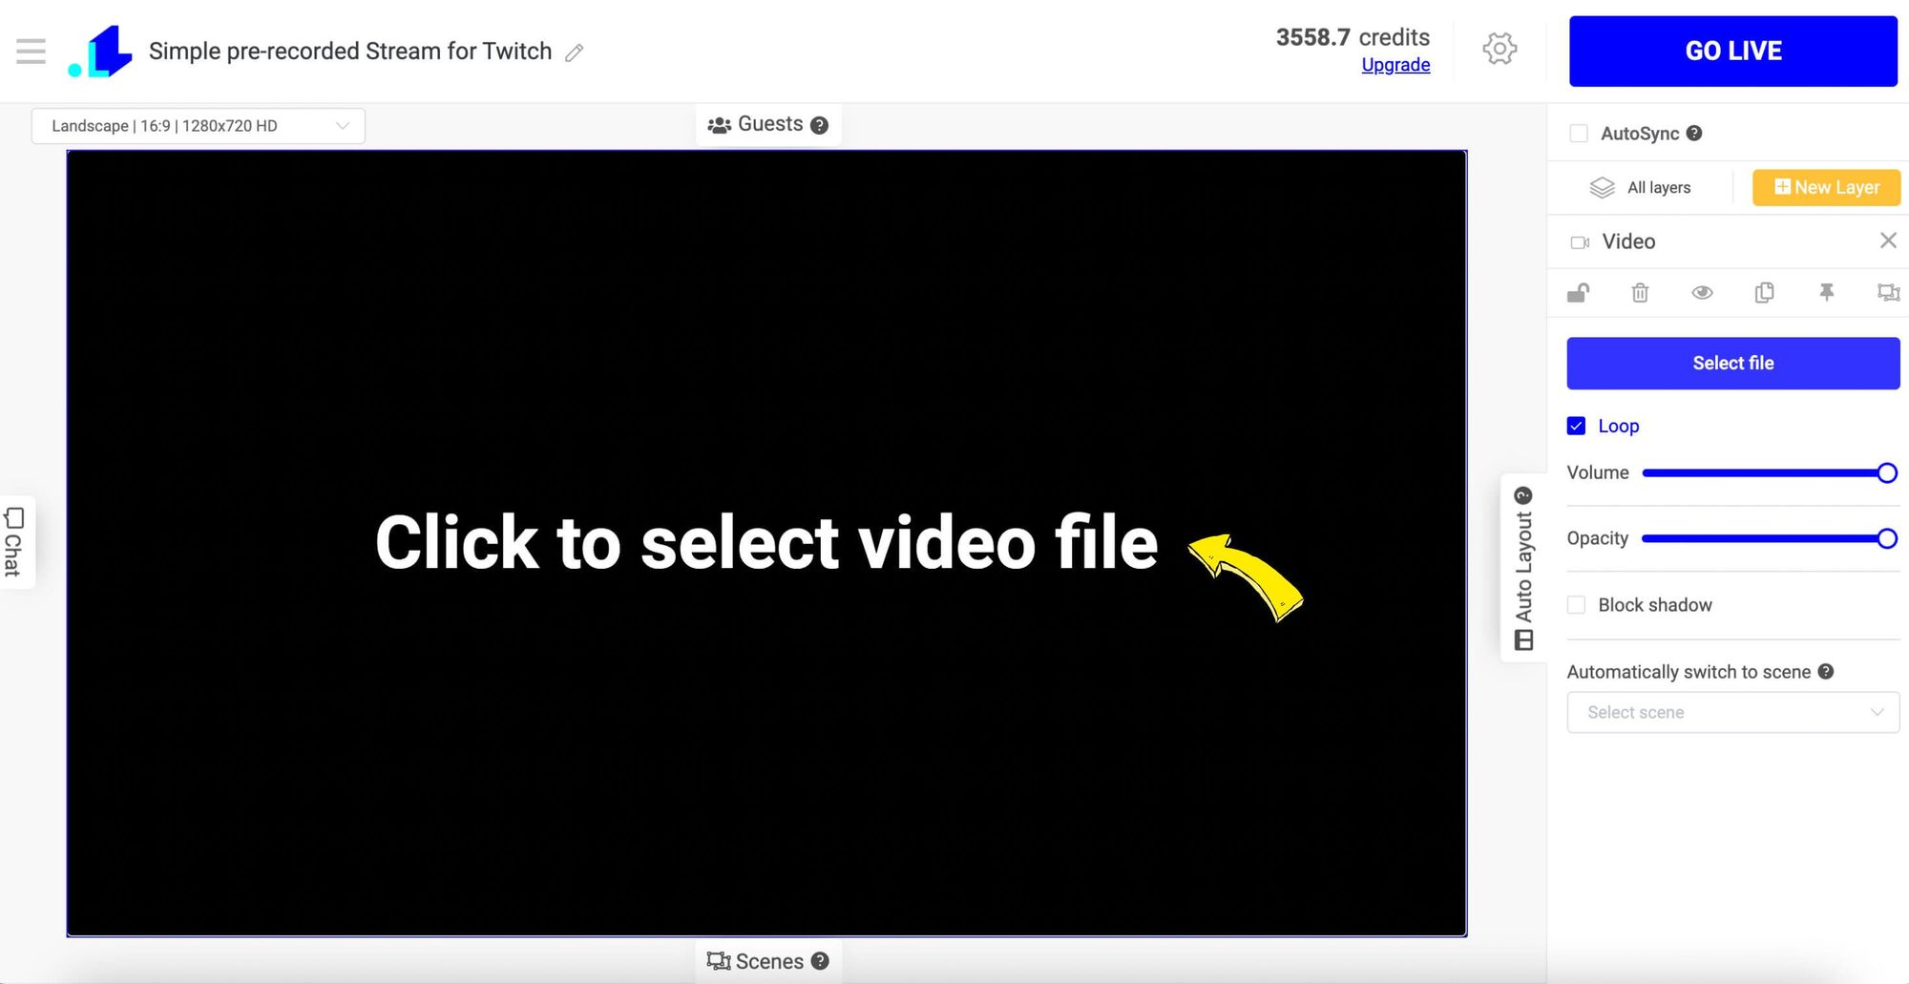Open the Landscape resolution dropdown
The width and height of the screenshot is (1909, 984).
pyautogui.click(x=198, y=125)
